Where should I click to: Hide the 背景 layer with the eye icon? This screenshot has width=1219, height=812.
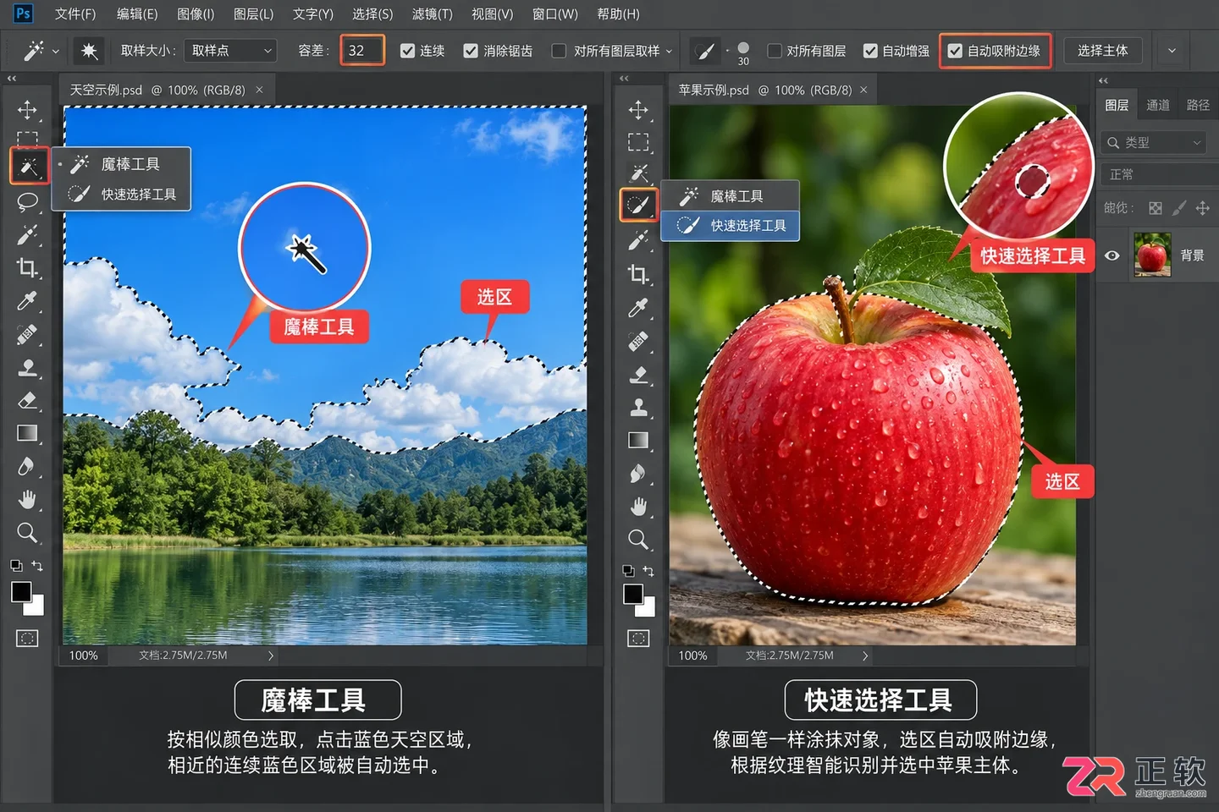coord(1112,255)
